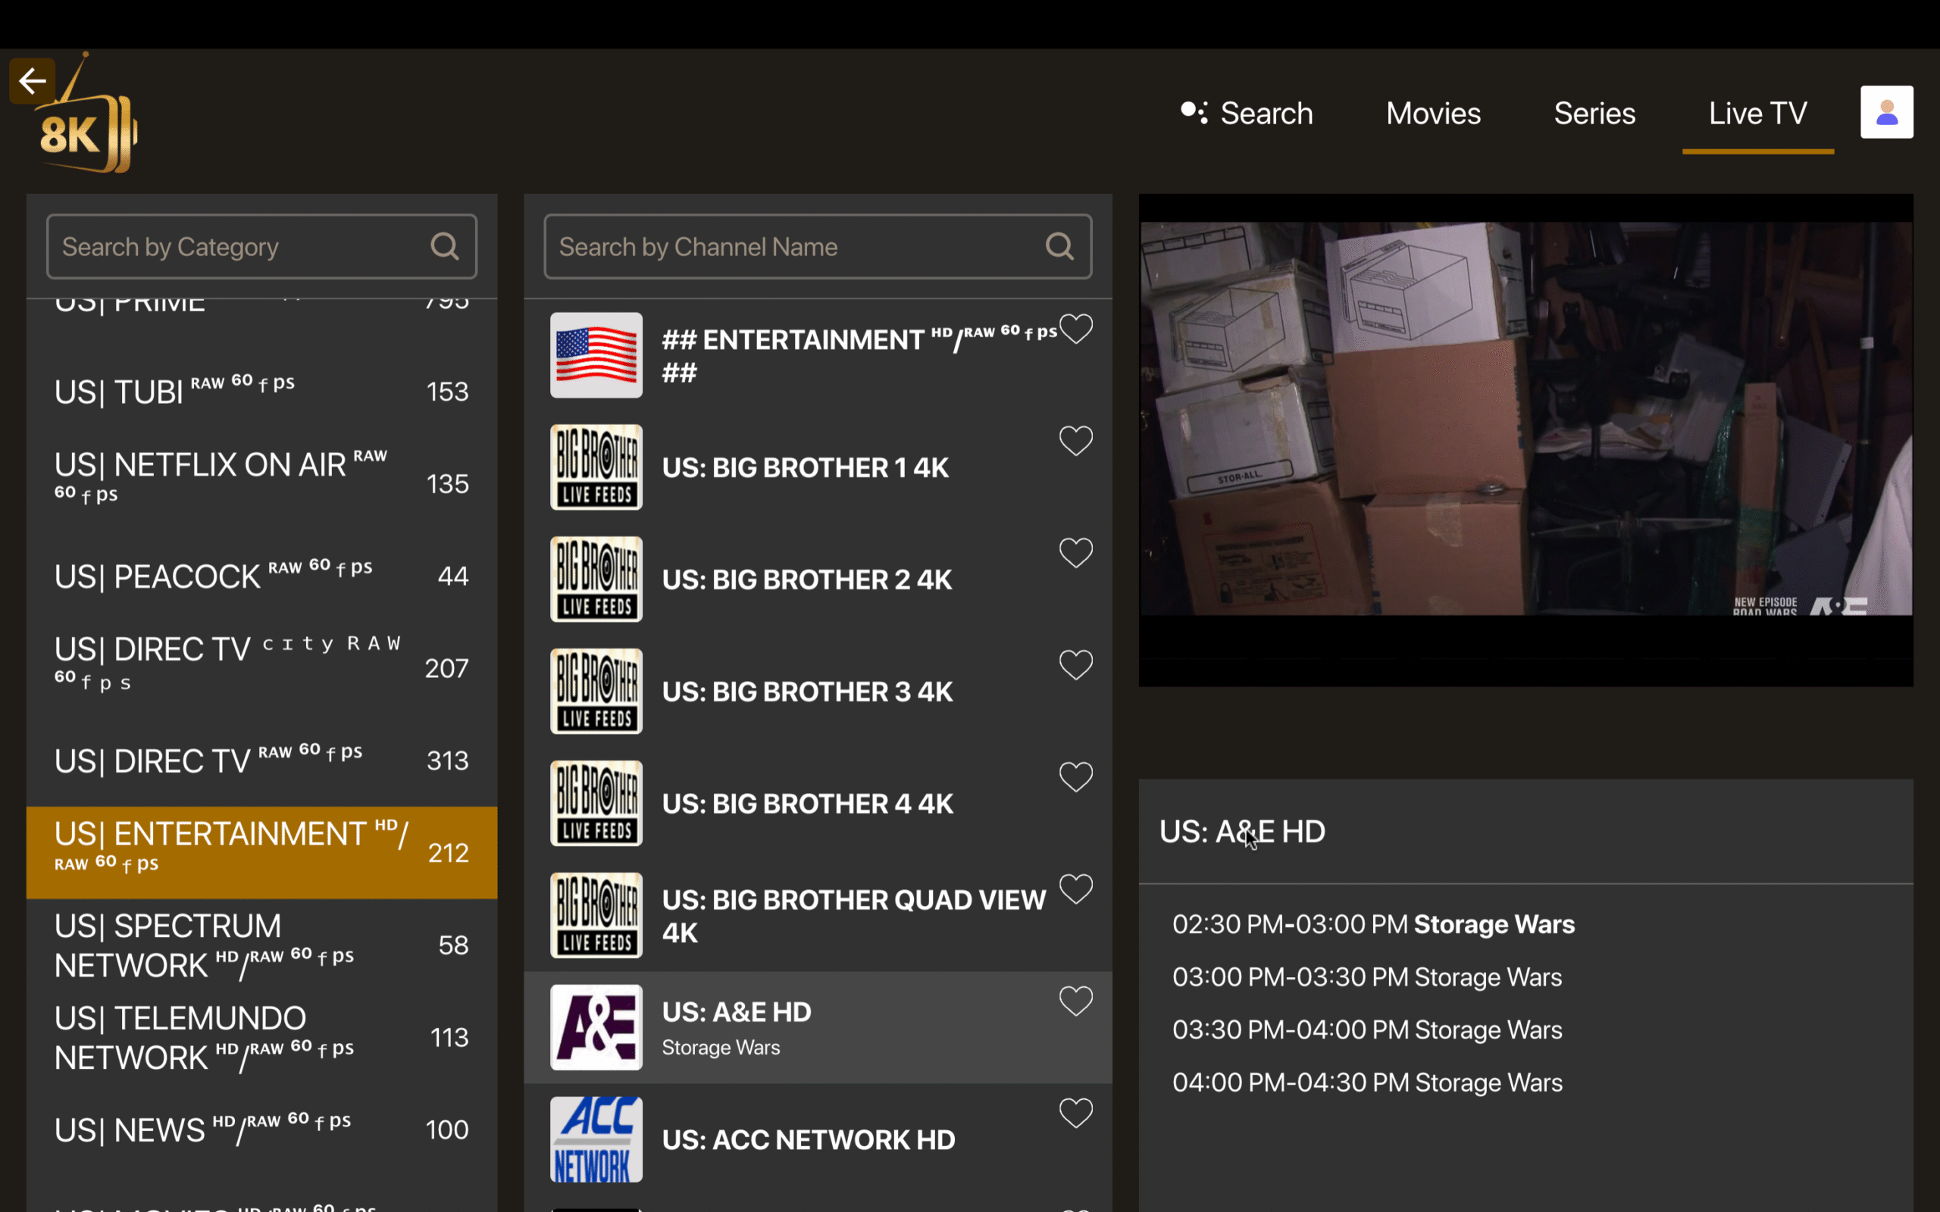
Task: Play US: BIG BROTHER 1 4K channel
Action: tap(818, 467)
